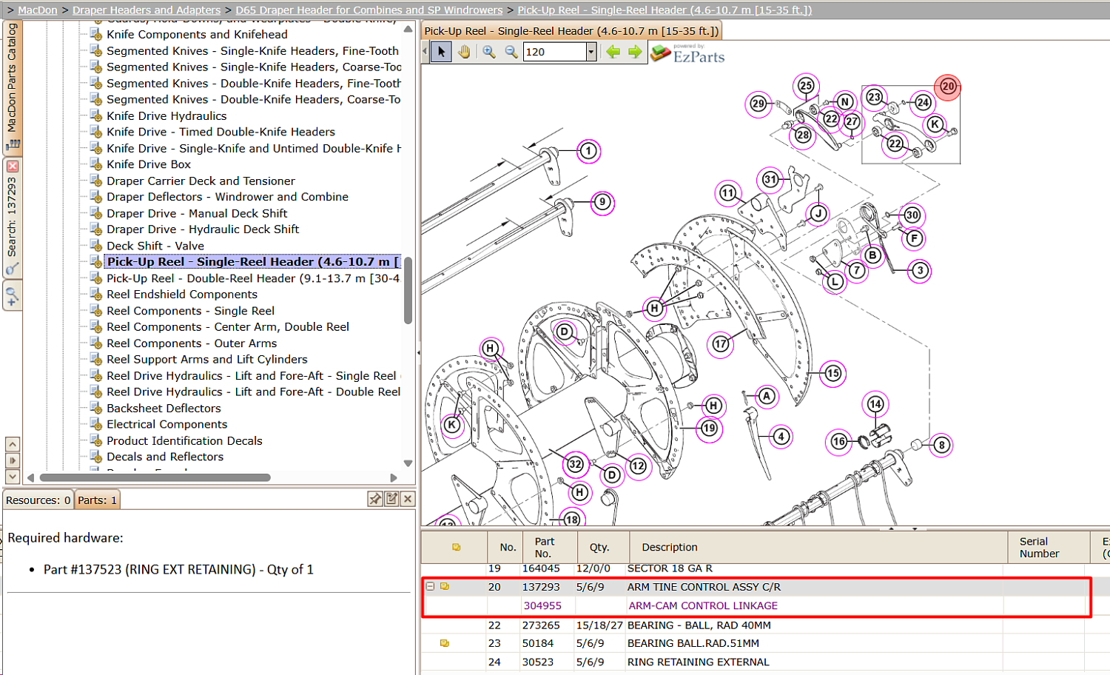Click the sidebar play-forward button
1110x675 pixels.
click(13, 460)
